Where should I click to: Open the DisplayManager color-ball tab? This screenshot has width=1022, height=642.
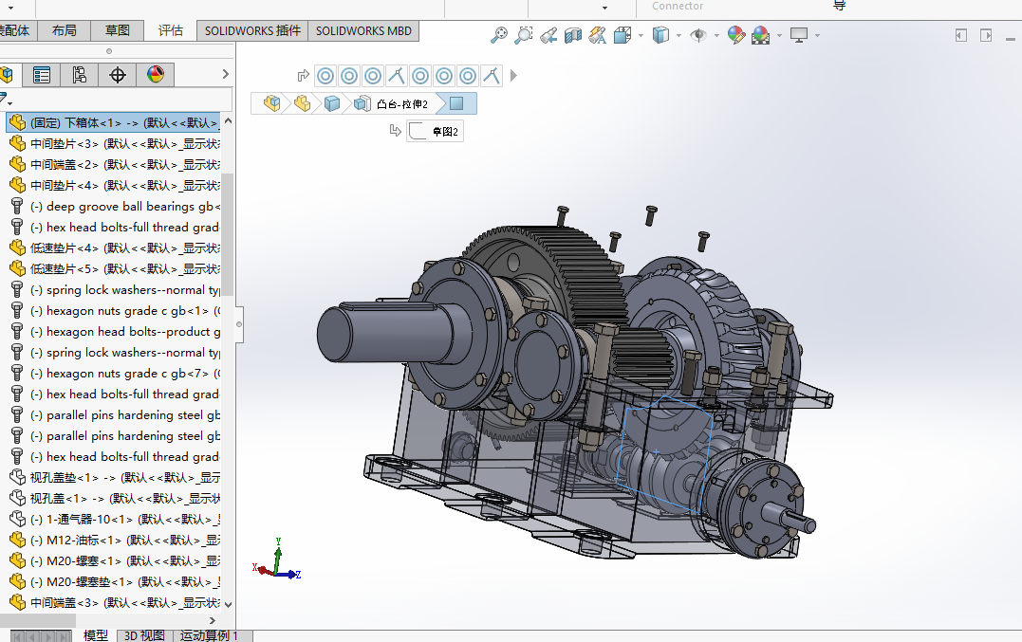coord(155,75)
